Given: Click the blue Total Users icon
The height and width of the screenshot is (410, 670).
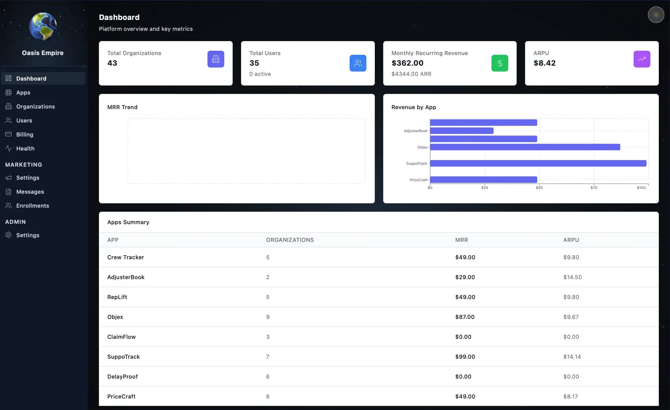Looking at the screenshot, I should 358,63.
